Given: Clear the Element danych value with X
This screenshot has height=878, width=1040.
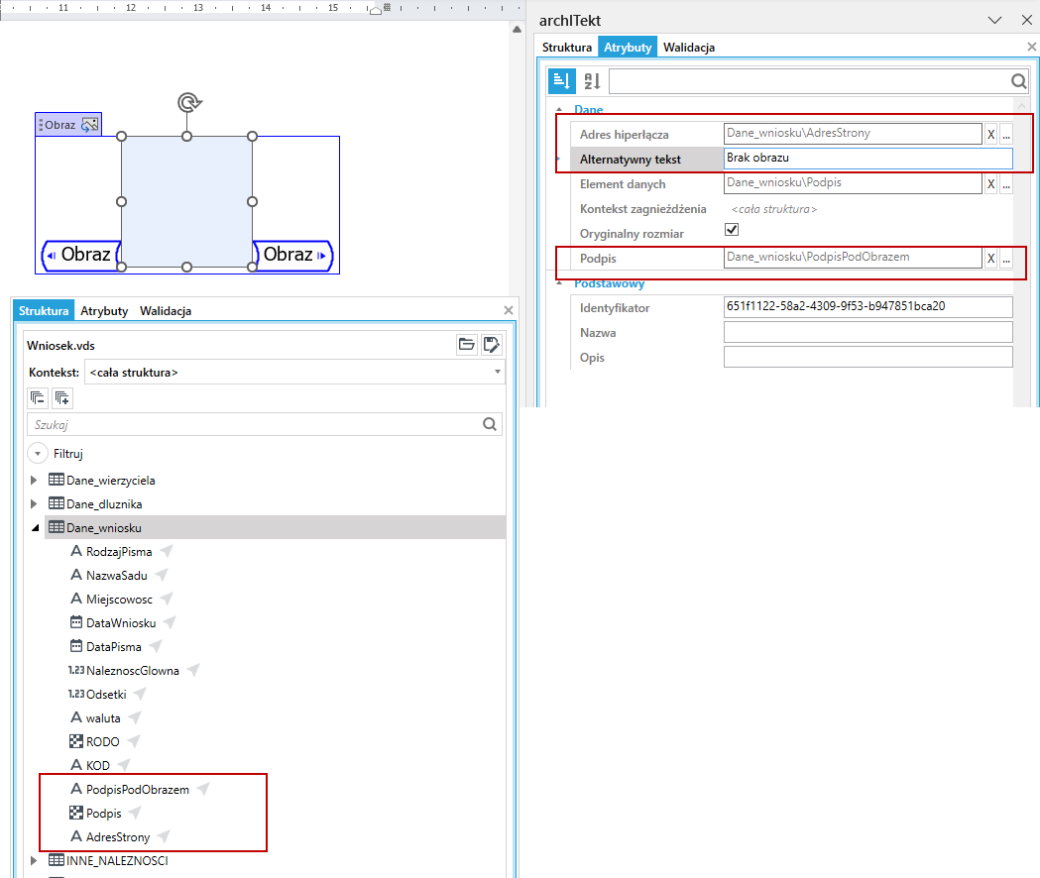Looking at the screenshot, I should (x=990, y=184).
